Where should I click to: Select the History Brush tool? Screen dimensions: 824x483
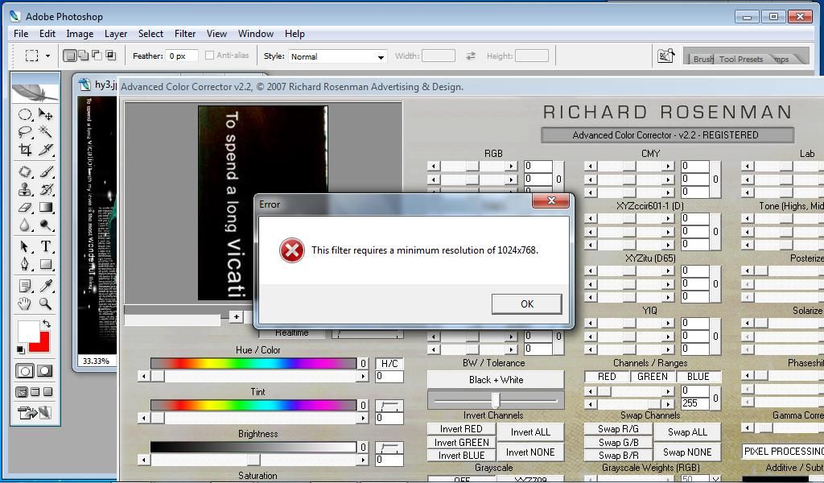pos(46,189)
